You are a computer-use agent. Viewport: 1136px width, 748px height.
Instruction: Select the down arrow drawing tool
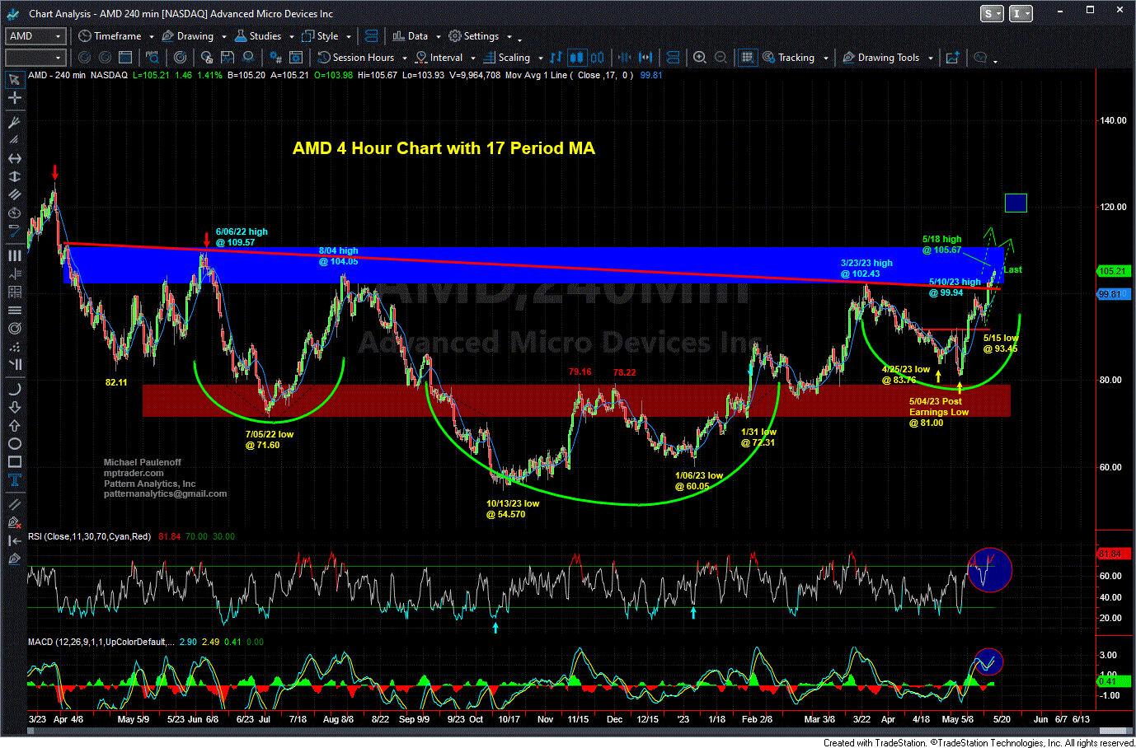click(x=14, y=407)
